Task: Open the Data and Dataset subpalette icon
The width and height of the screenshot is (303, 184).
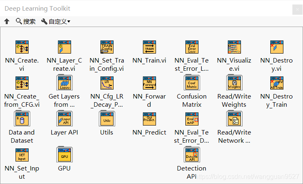Action: pyautogui.click(x=22, y=119)
